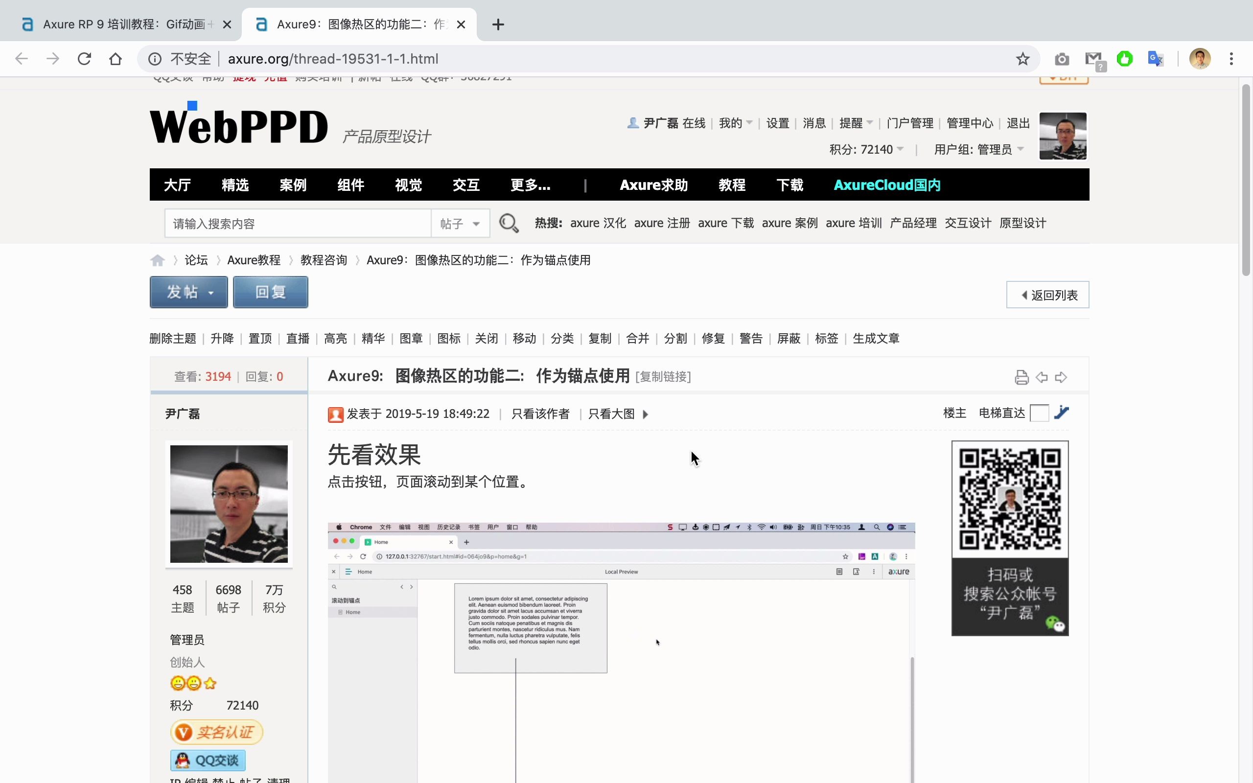This screenshot has height=783, width=1253.
Task: Open the 组件 nav item
Action: tap(350, 185)
